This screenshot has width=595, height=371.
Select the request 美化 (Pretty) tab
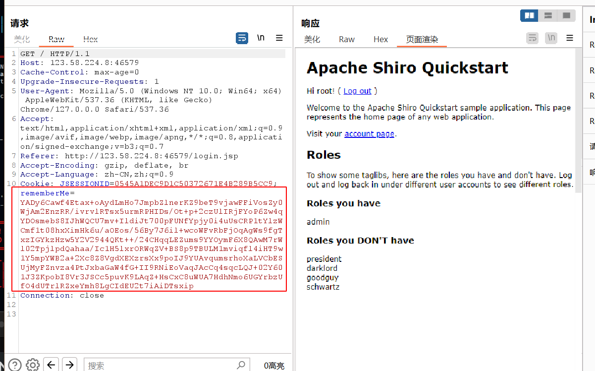click(x=22, y=39)
